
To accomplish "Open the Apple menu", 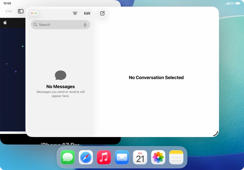I will (x=5, y=22).
